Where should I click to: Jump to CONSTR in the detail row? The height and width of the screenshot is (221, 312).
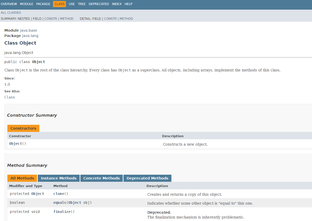point(110,19)
